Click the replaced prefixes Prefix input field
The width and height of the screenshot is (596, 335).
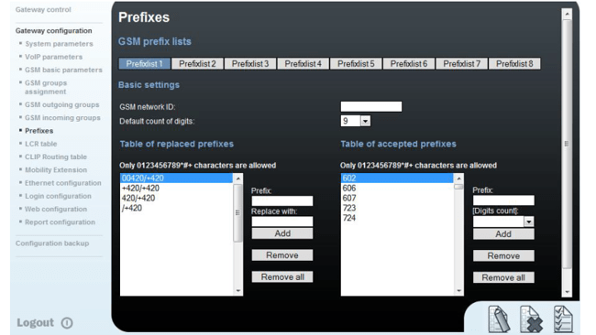tap(282, 200)
